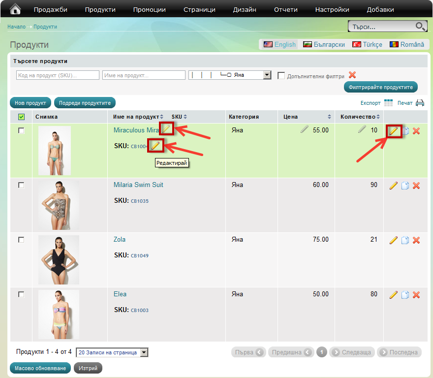Sort products by Цена column arrows
Viewport: 433px width, 378px height.
tap(329, 117)
